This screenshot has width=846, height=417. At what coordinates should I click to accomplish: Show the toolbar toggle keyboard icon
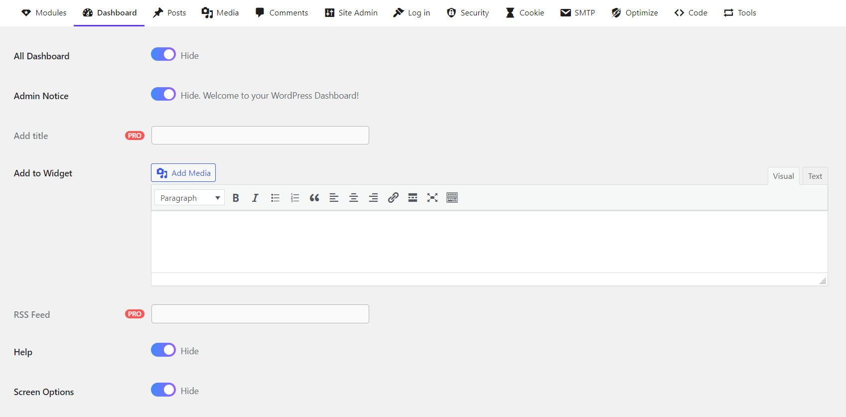452,198
